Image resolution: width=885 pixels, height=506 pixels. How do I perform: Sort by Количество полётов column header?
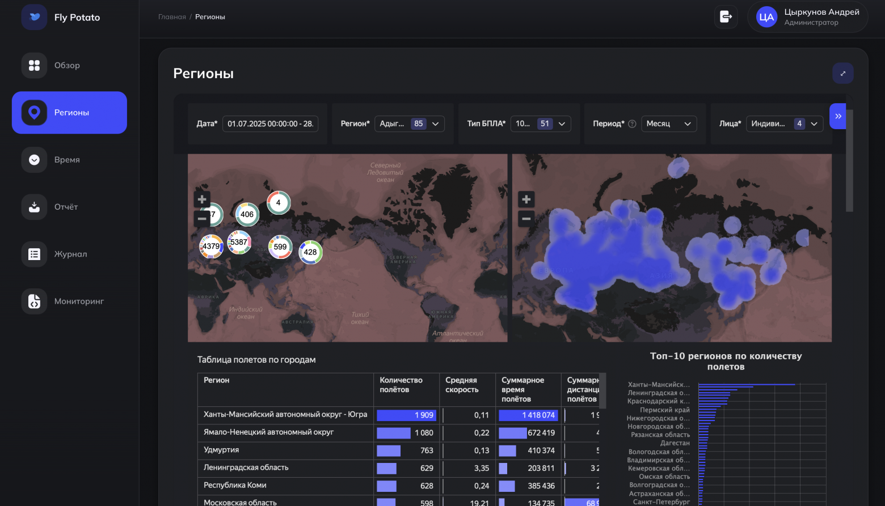click(x=406, y=389)
